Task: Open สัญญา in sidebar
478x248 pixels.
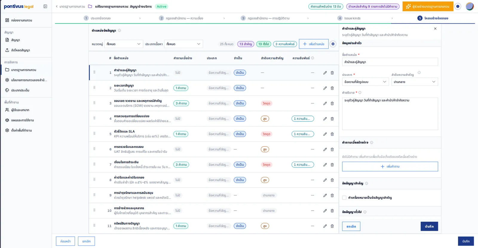Action: point(26,40)
